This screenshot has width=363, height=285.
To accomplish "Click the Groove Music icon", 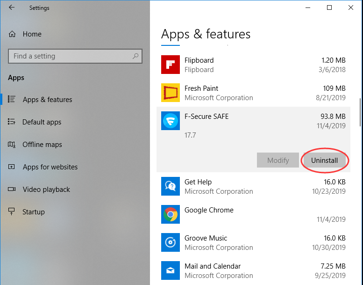I will 171,242.
